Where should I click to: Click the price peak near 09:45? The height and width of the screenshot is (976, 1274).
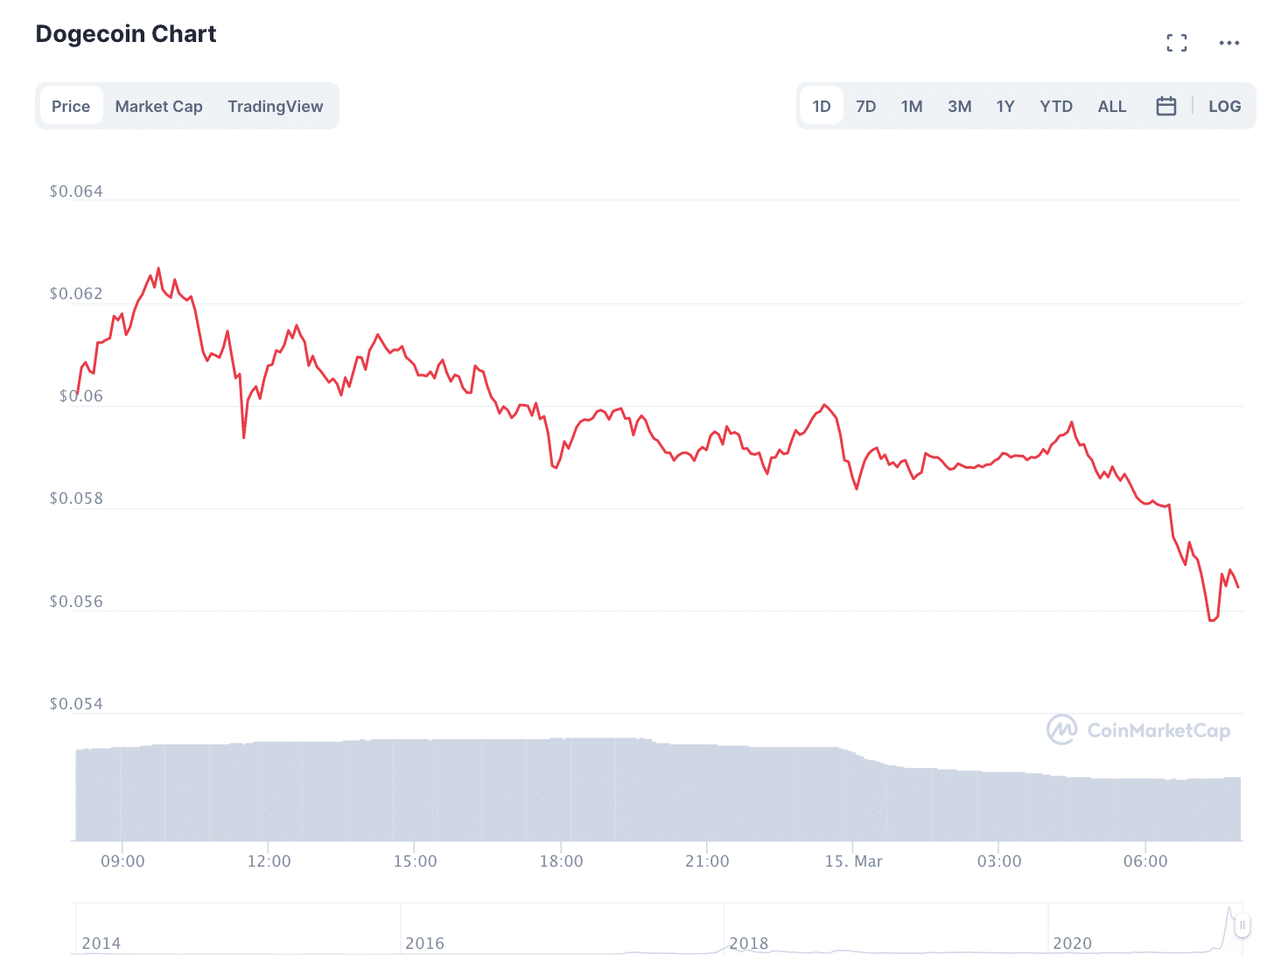(158, 269)
